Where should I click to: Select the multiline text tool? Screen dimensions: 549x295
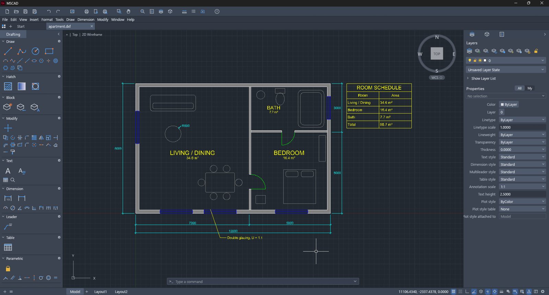click(x=8, y=171)
